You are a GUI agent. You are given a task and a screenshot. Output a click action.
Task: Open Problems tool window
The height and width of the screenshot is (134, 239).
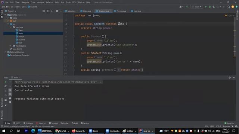28,123
